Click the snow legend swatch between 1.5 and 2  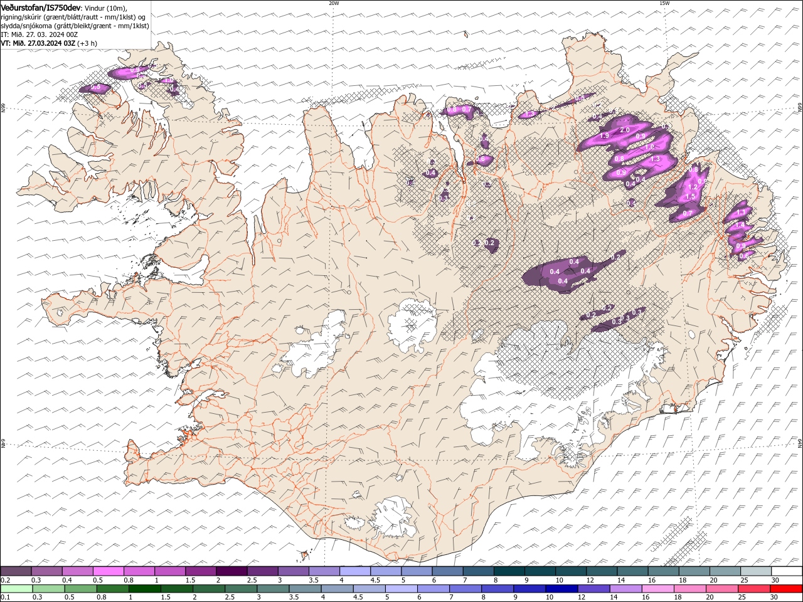pyautogui.click(x=201, y=571)
